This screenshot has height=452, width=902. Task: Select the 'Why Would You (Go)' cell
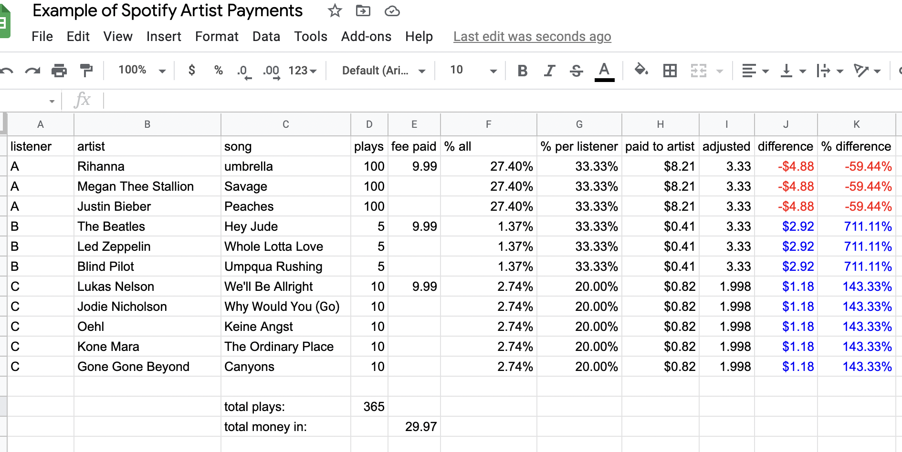pos(286,307)
